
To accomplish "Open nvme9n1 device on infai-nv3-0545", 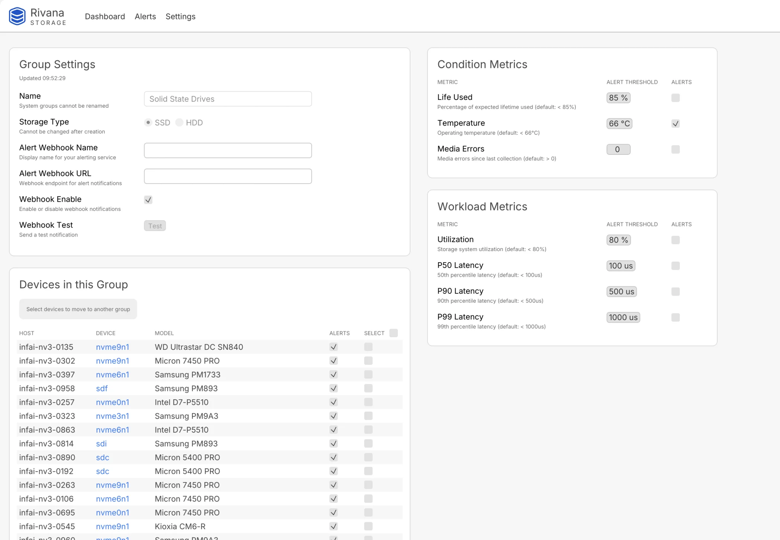I will (x=113, y=526).
